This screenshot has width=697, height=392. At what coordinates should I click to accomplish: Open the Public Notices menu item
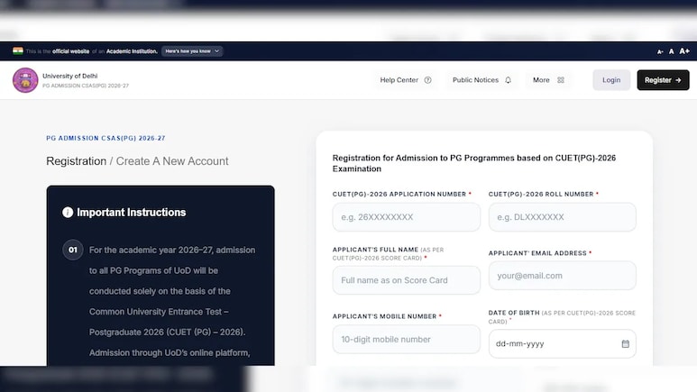tap(481, 80)
